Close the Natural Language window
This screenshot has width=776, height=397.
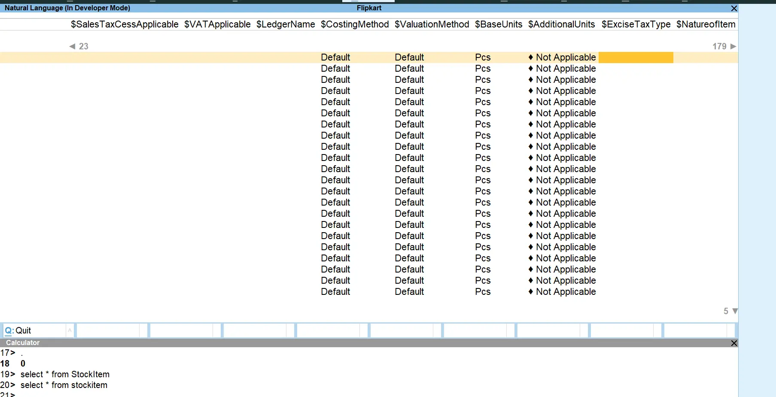coord(734,8)
